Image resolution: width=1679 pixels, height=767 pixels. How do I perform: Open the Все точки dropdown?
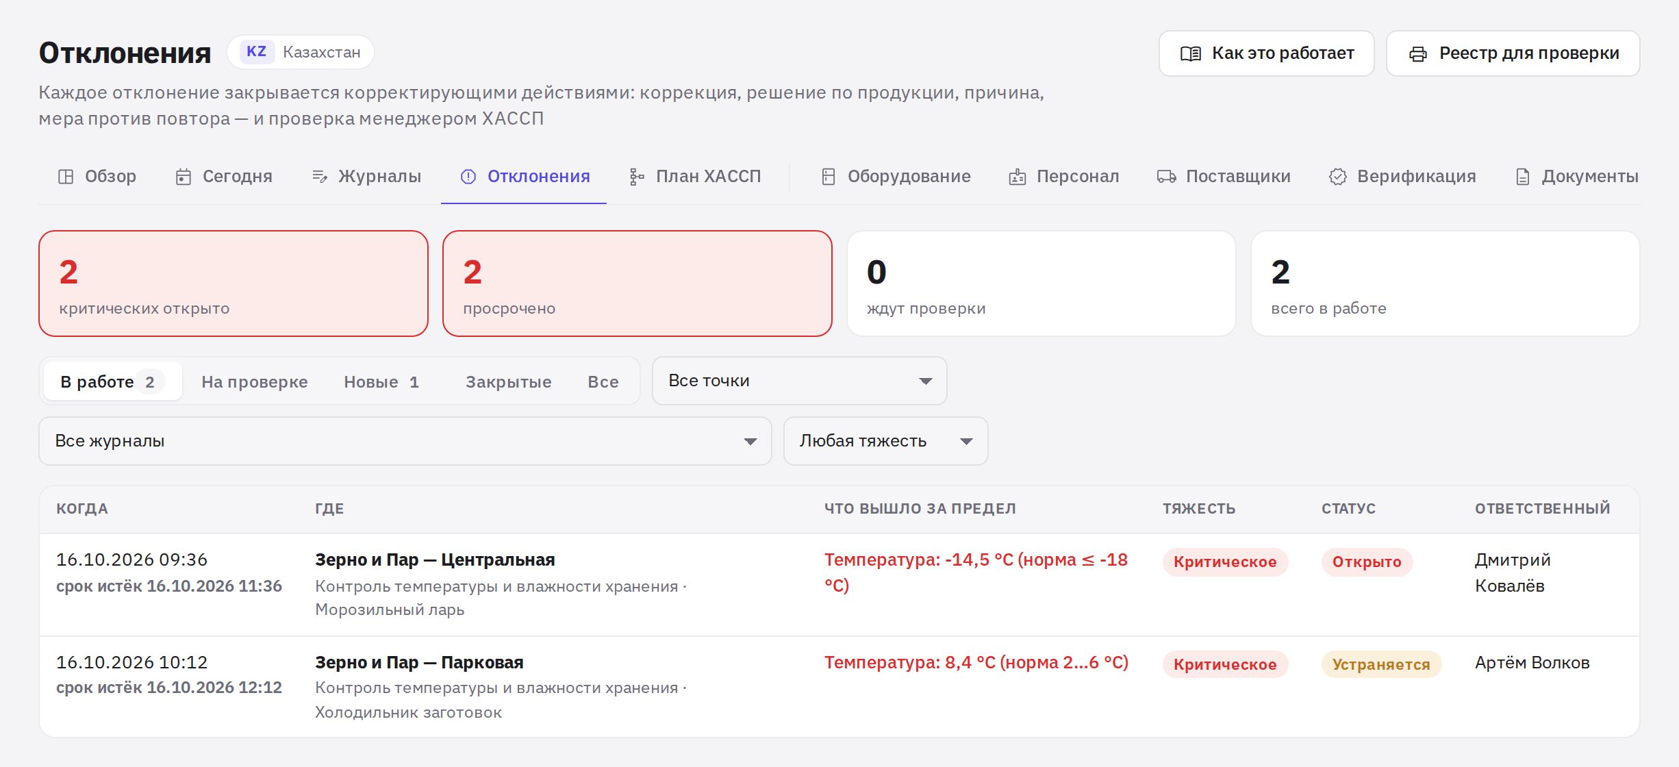[800, 381]
